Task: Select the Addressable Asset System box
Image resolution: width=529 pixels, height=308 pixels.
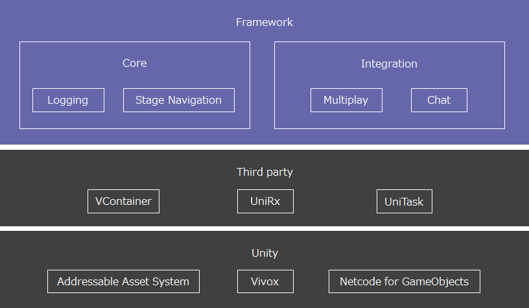Action: [123, 281]
